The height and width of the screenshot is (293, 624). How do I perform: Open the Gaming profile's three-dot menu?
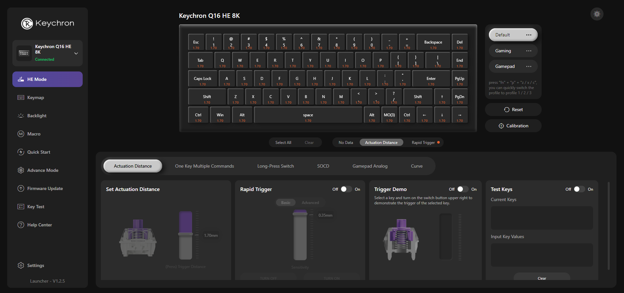pos(529,51)
